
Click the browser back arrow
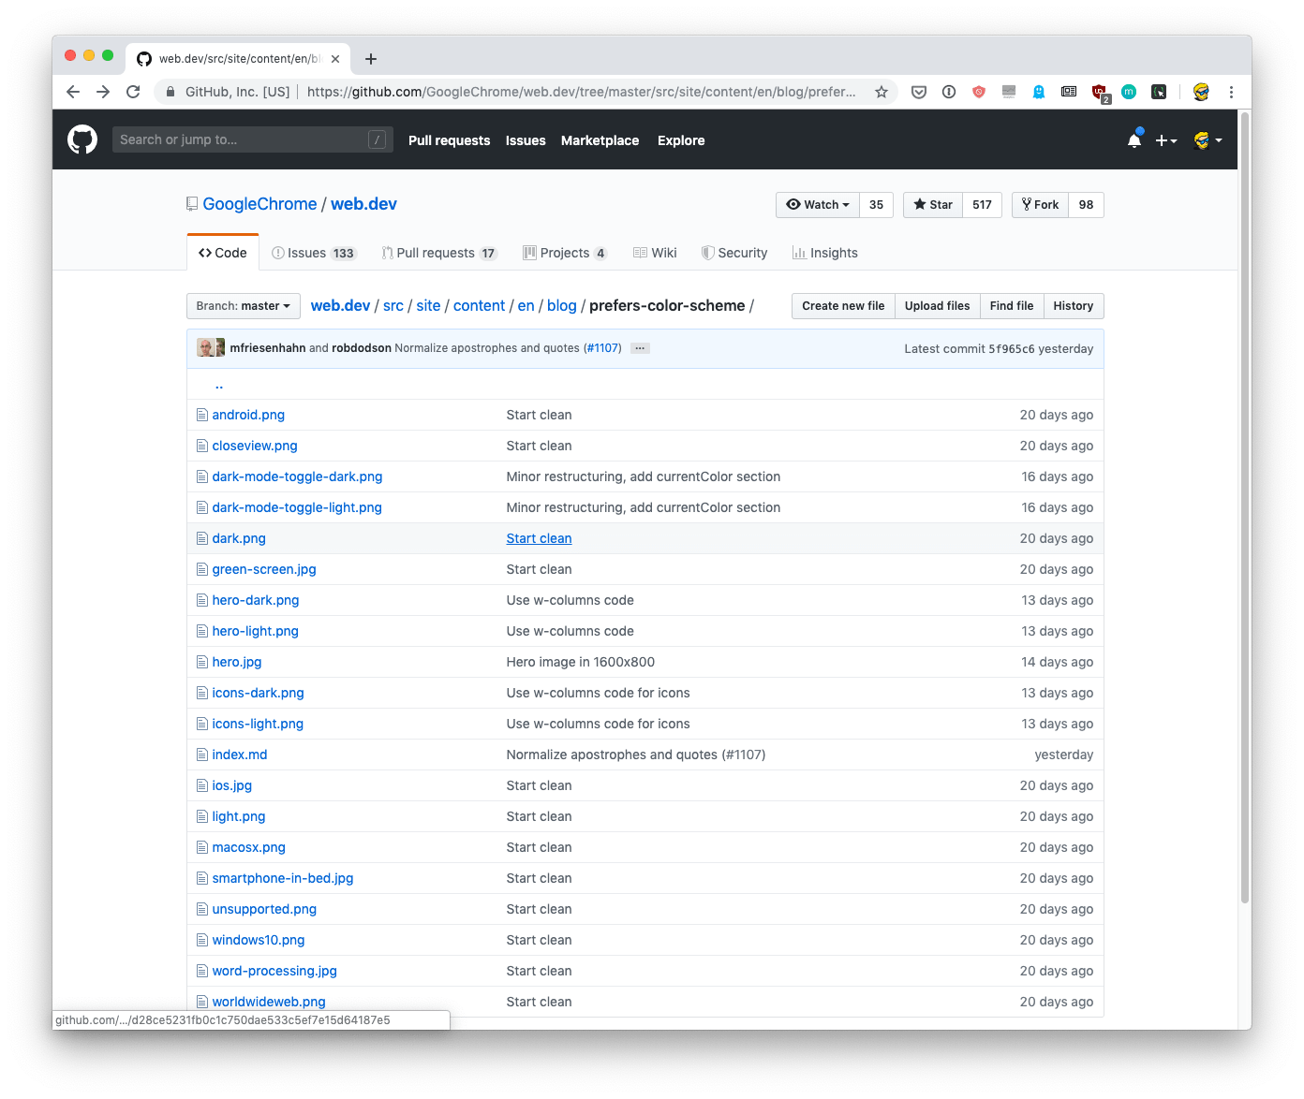[x=72, y=92]
